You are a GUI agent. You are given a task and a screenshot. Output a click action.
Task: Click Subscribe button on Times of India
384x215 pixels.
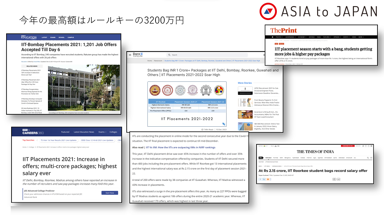click(347, 146)
